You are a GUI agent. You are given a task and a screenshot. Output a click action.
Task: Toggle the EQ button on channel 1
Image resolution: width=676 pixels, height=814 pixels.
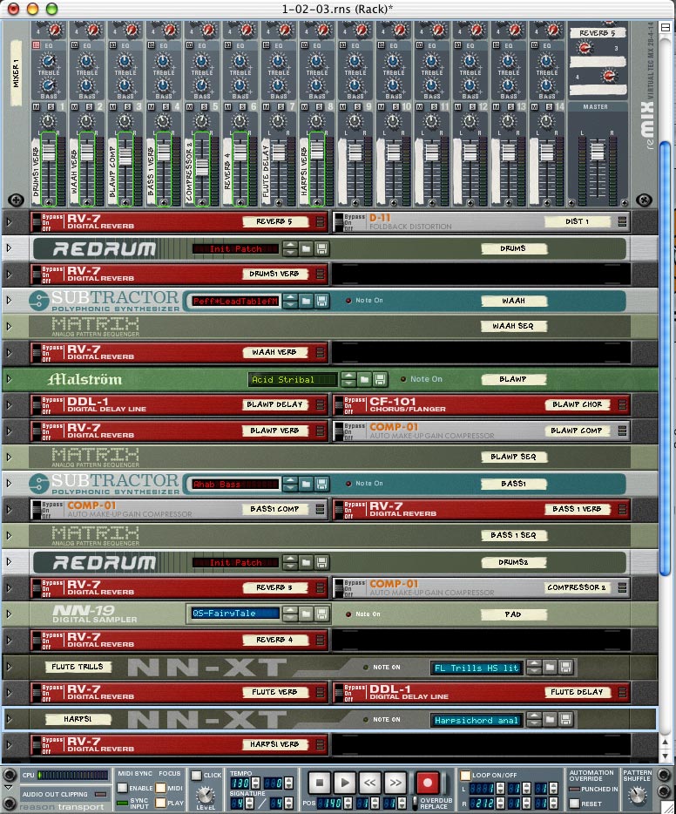(x=37, y=45)
